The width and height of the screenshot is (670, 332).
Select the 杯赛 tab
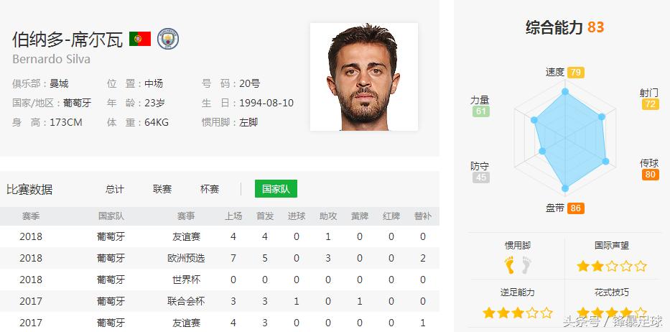point(210,189)
